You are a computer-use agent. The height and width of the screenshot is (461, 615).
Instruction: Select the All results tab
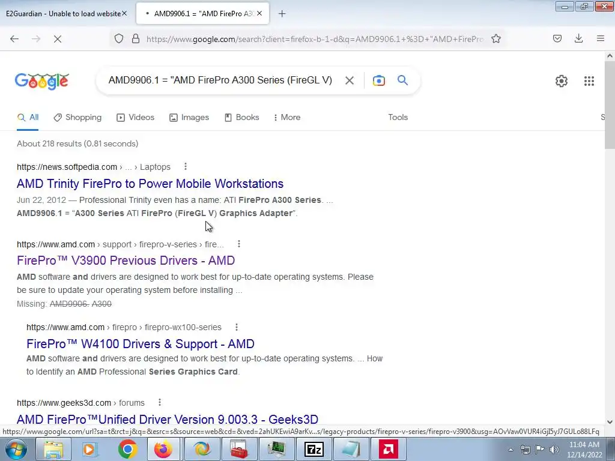click(28, 117)
